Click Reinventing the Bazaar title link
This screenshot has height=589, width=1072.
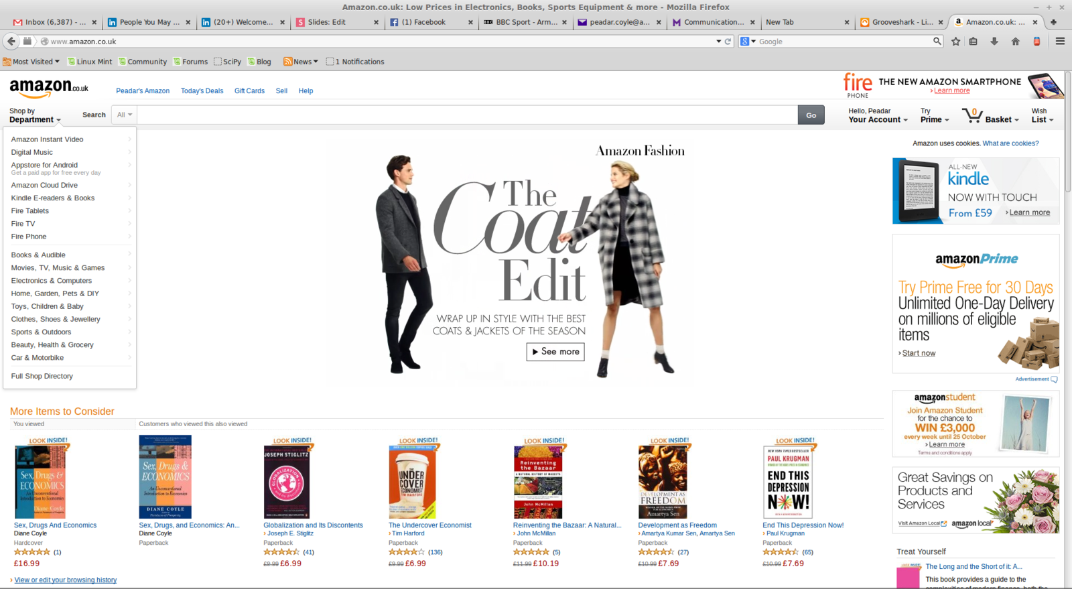(x=567, y=525)
